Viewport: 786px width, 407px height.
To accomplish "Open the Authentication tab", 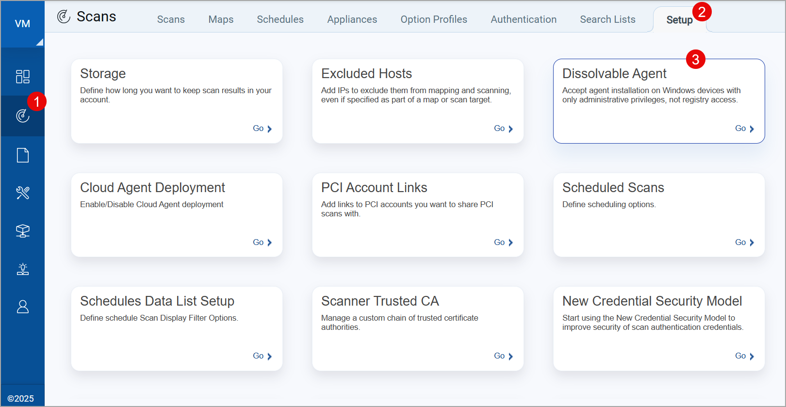I will coord(524,19).
